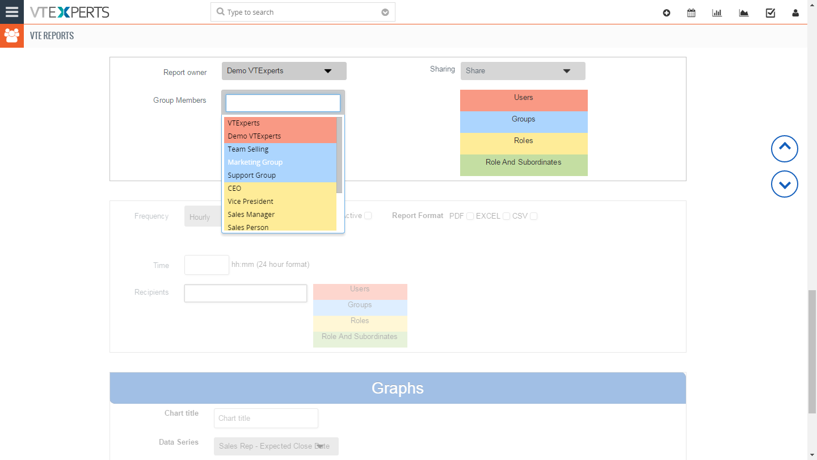This screenshot has height=460, width=817.
Task: Click the Graphs section header
Action: click(398, 388)
